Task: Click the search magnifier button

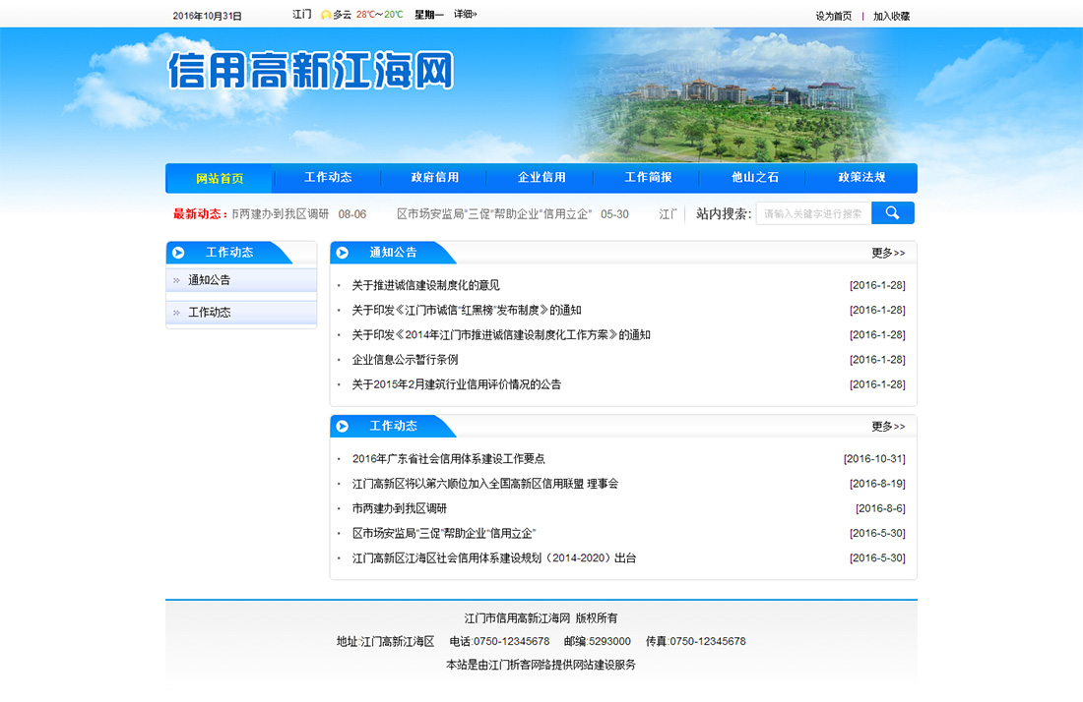Action: pyautogui.click(x=893, y=213)
